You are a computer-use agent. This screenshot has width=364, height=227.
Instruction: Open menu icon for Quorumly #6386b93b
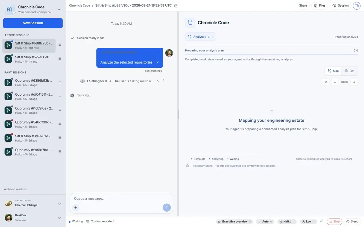click(60, 82)
